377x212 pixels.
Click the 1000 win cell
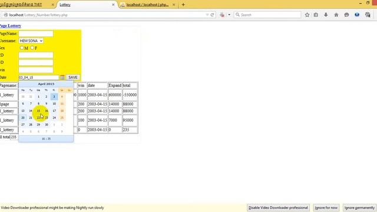[x=82, y=95]
